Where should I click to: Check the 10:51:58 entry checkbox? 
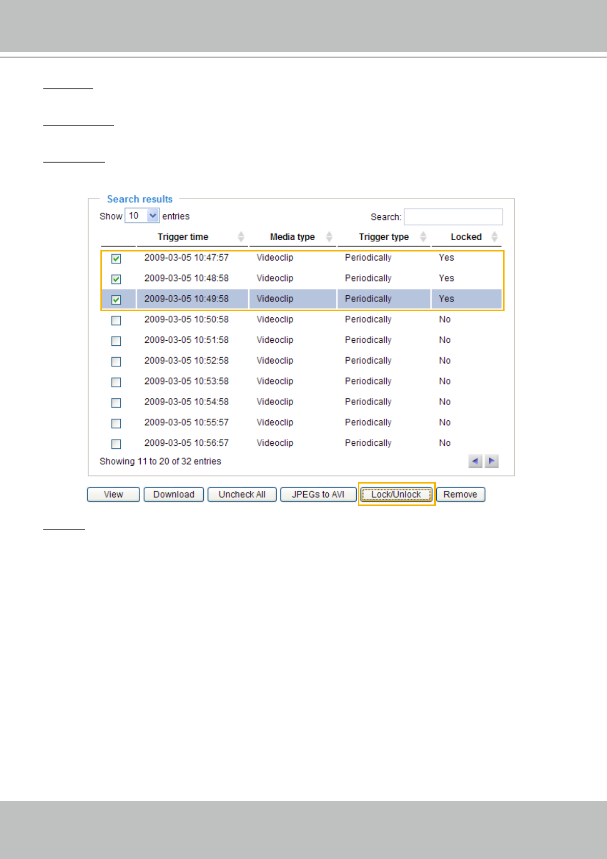click(x=116, y=341)
